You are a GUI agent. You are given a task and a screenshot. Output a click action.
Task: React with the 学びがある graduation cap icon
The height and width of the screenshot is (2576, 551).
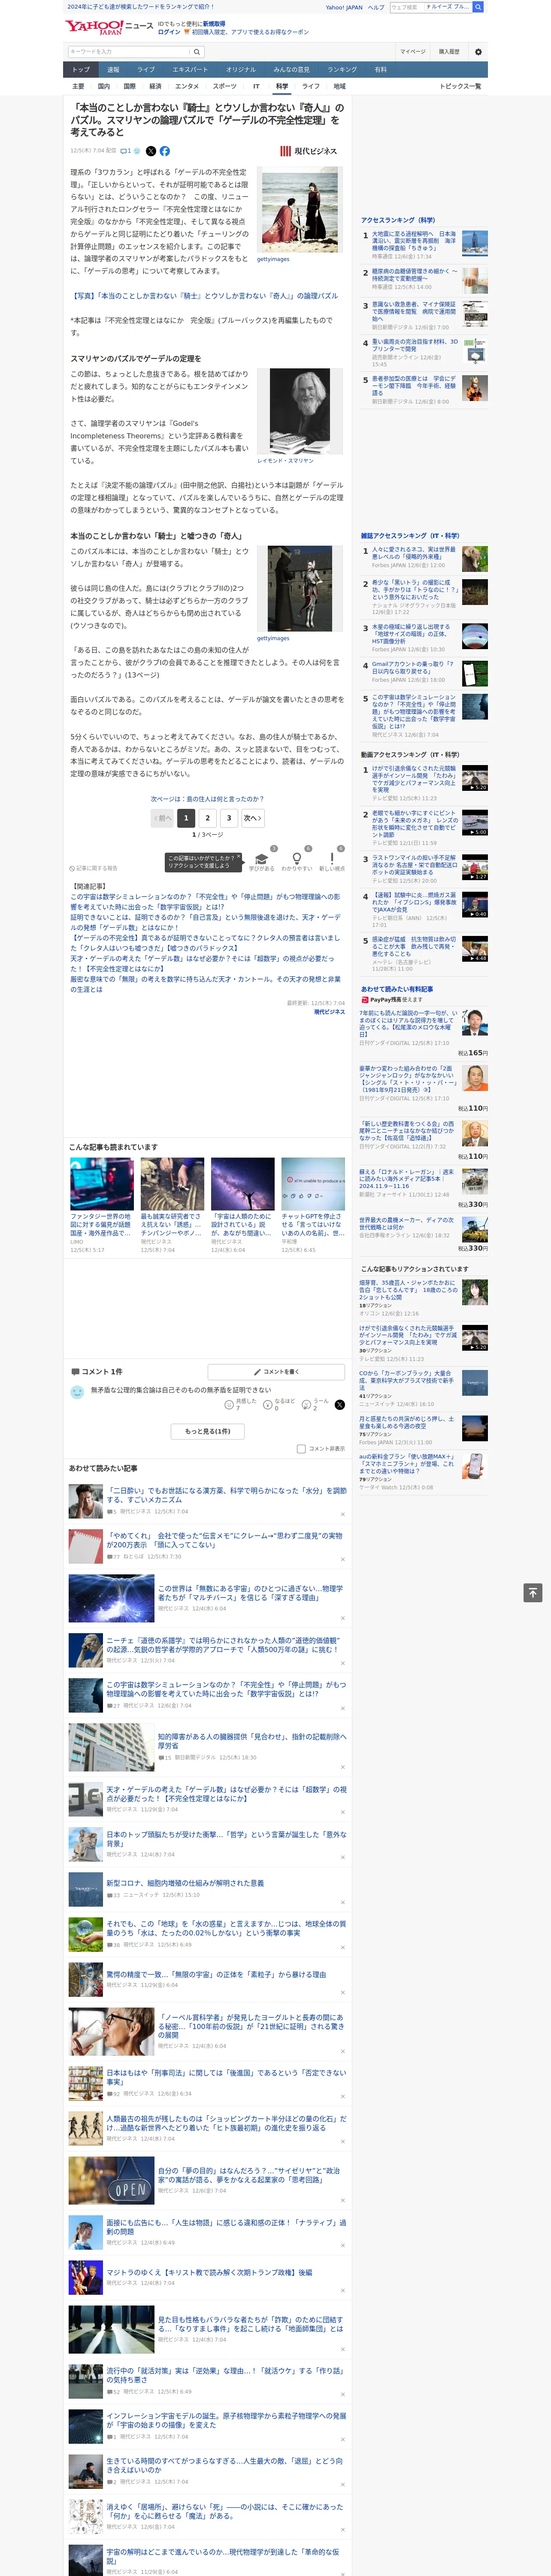point(261,859)
